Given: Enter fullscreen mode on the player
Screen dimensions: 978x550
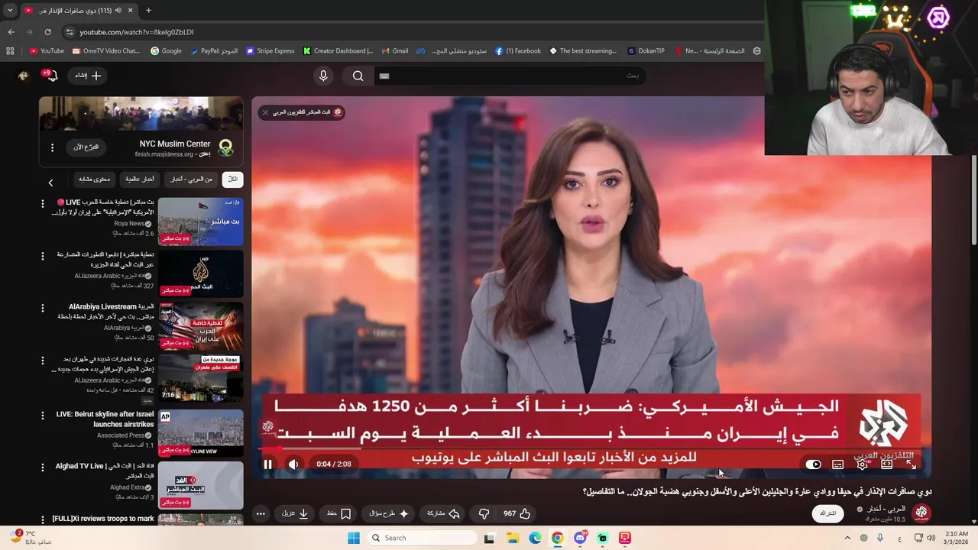Looking at the screenshot, I should 912,464.
